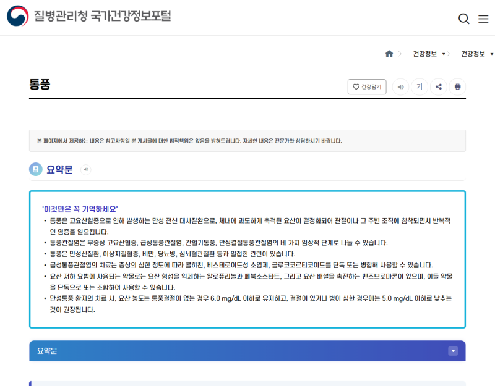Click the 건강담기 heart button
Screen dimensions: 495x386
(367, 86)
